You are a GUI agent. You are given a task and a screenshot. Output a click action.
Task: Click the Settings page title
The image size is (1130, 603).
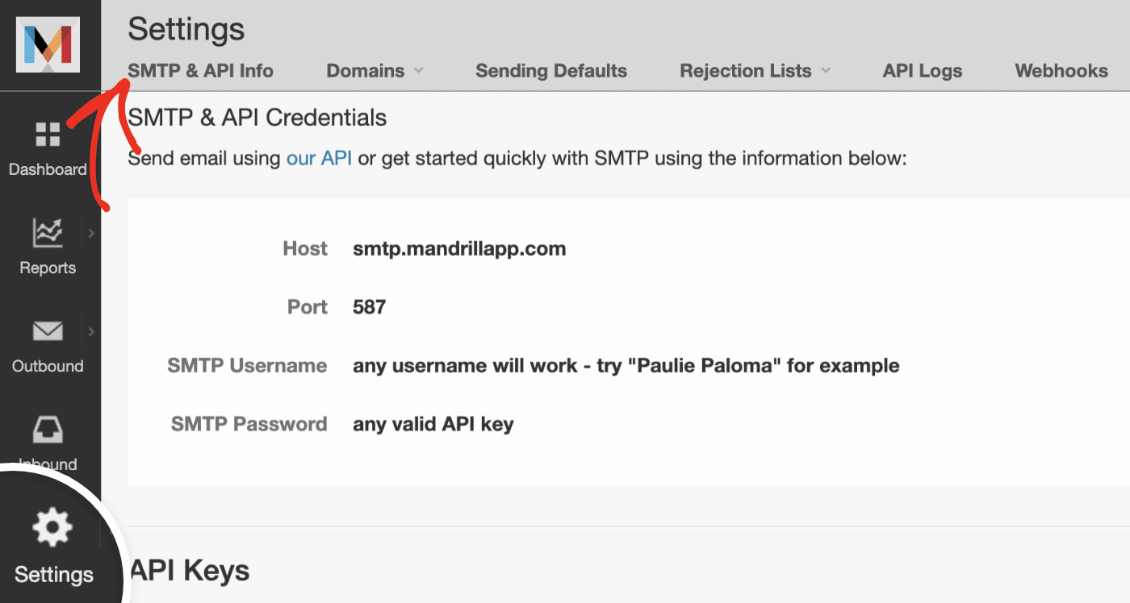(186, 29)
